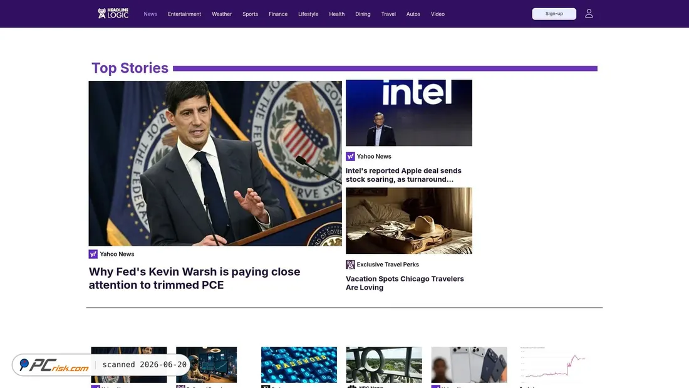Click the Yahoo News icon under the Intel story

(x=350, y=157)
